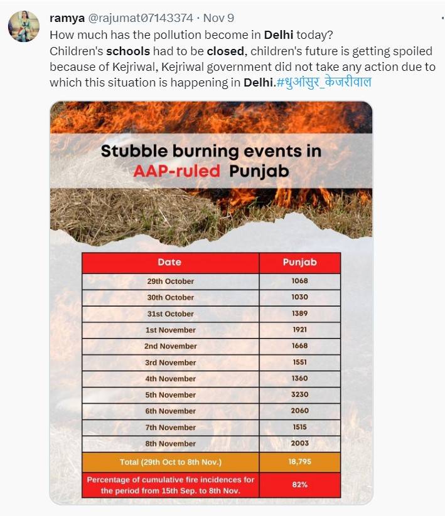Click the '5th November' row date
Viewport: 445px width, 516px height.
click(170, 395)
